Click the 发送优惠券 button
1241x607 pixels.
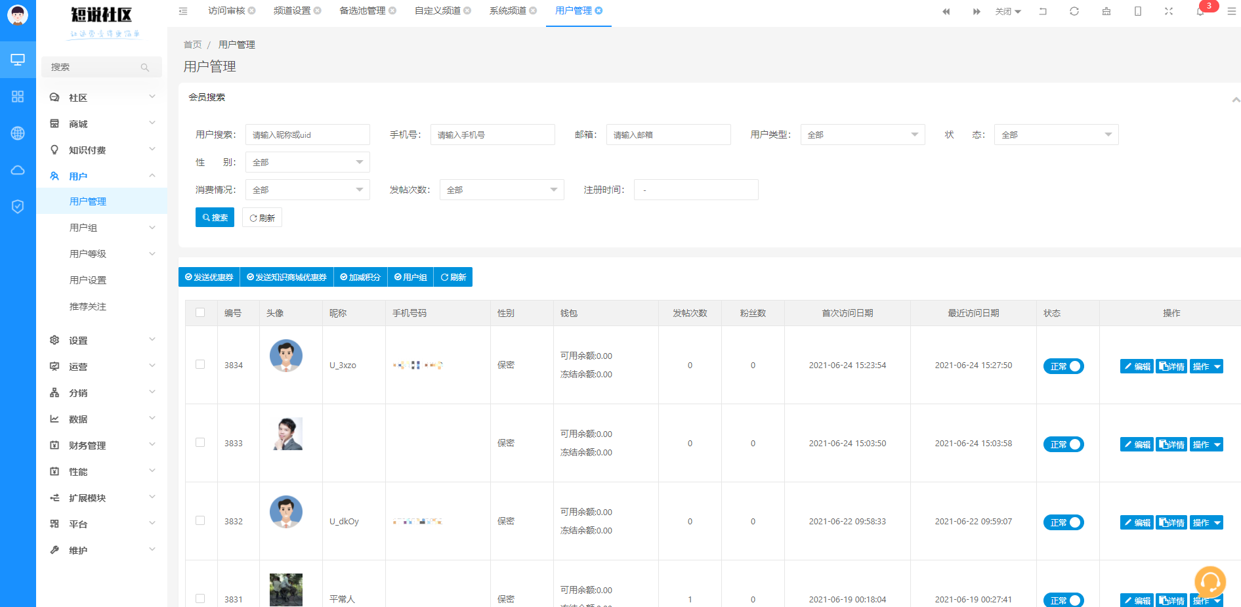pos(209,277)
